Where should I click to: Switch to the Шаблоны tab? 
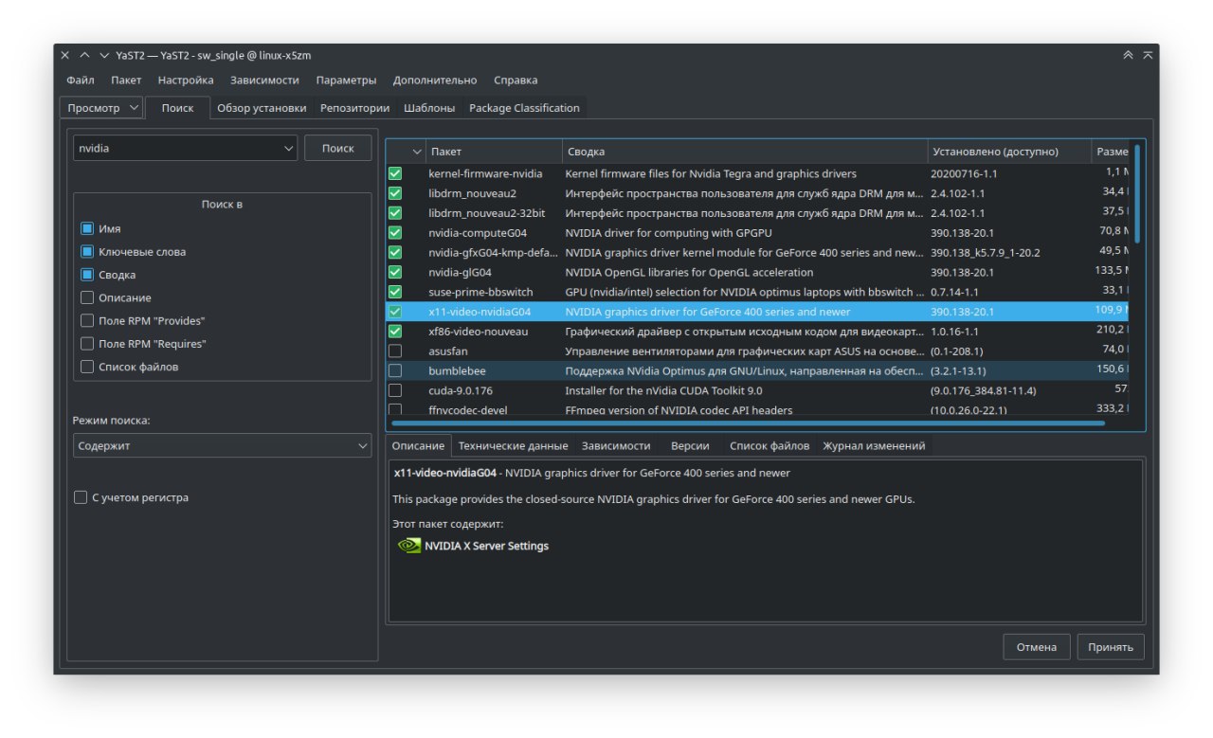(x=429, y=108)
